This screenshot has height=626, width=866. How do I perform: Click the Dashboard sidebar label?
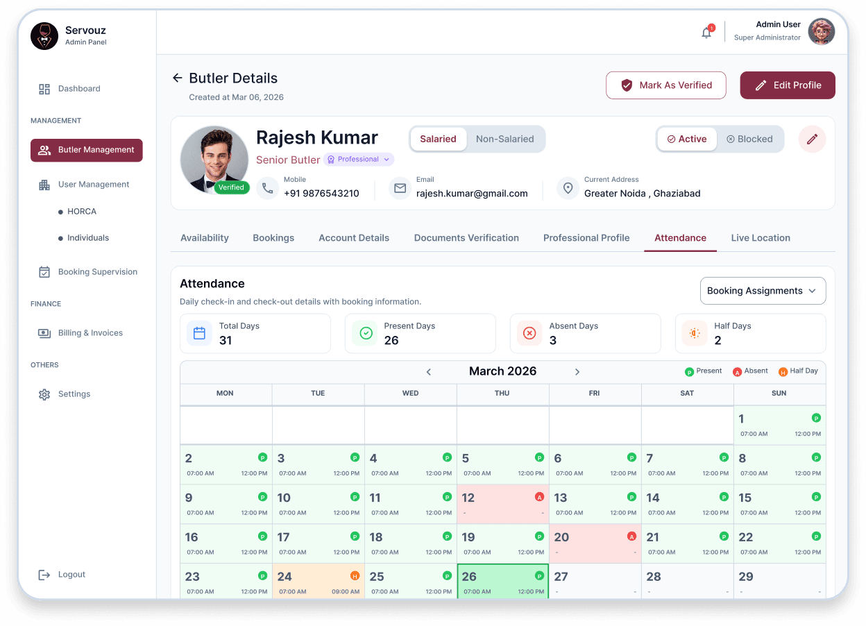coord(79,89)
